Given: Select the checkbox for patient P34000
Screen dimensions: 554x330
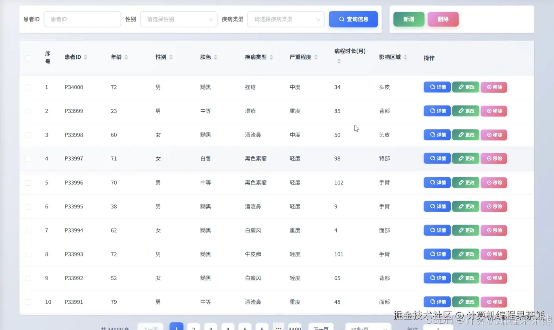Looking at the screenshot, I should coord(28,87).
